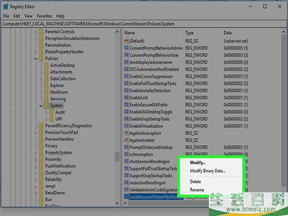Click the PromptOnSecureDesktop DWORD icon

[x=126, y=148]
